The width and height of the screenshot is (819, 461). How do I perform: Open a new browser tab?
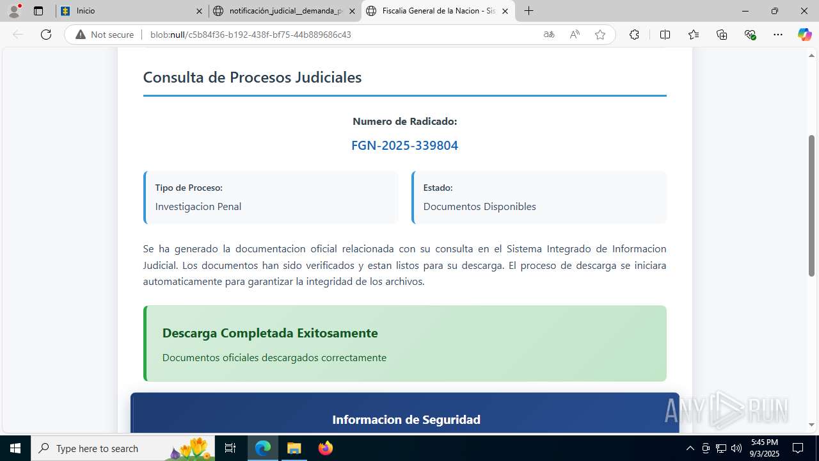pos(529,11)
